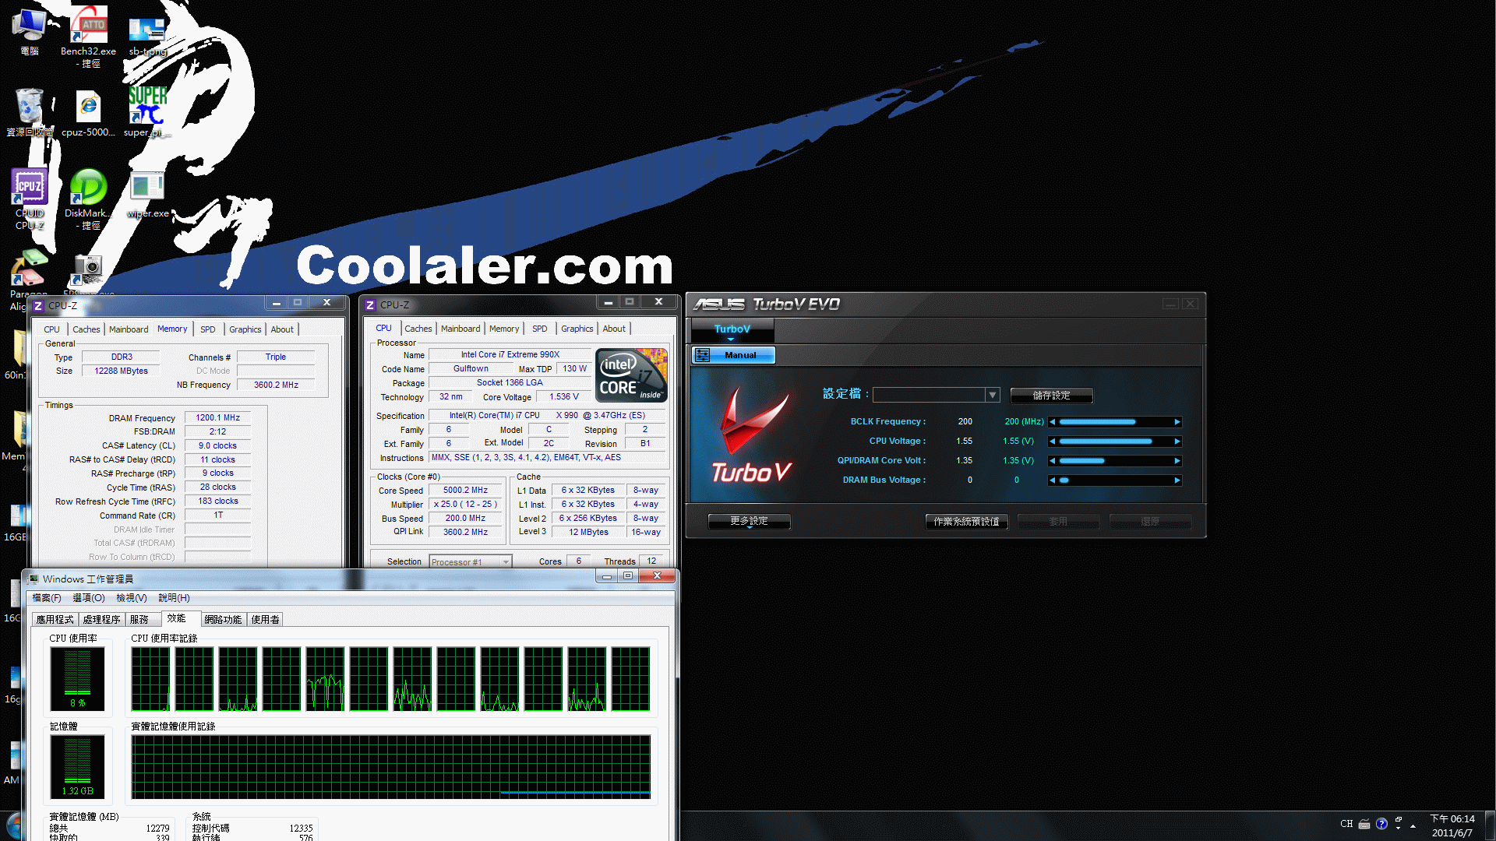Image resolution: width=1496 pixels, height=841 pixels.
Task: Open Mainboard tab in right CPU-Z window
Action: (460, 329)
